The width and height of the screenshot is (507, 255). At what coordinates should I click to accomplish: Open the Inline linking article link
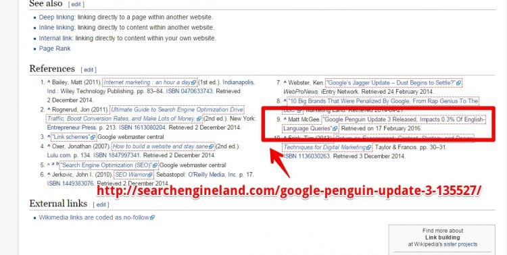[57, 28]
